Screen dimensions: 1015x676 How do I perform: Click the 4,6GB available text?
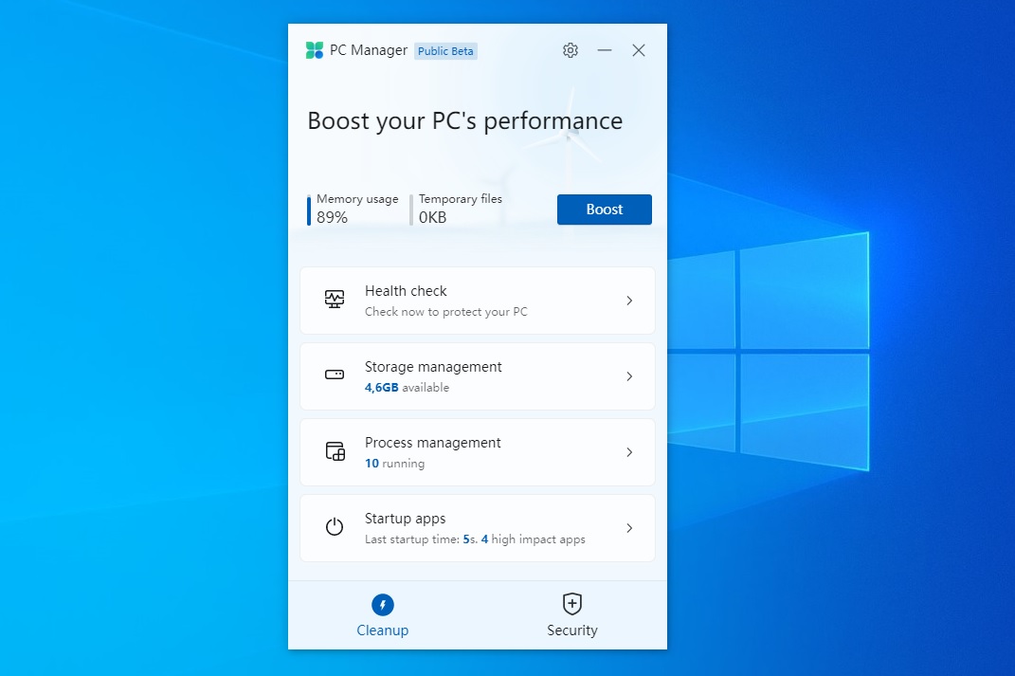pos(407,387)
